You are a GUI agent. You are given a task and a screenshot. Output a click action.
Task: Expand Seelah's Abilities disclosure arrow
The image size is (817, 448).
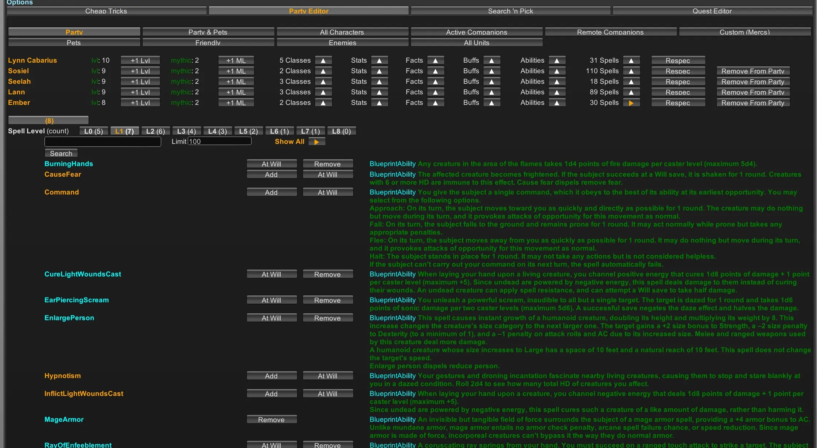pyautogui.click(x=557, y=82)
